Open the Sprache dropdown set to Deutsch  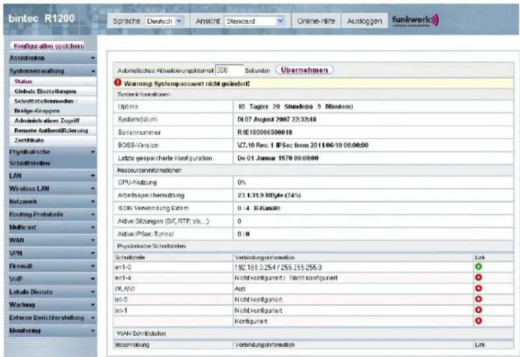click(164, 21)
